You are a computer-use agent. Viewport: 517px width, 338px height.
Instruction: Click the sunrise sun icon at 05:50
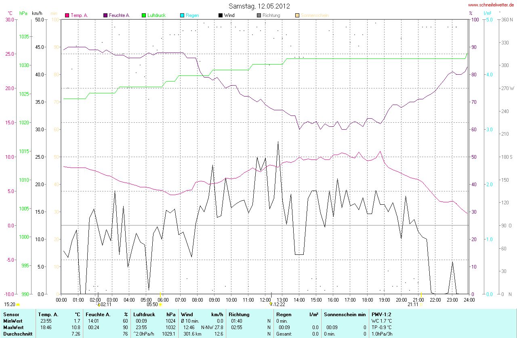pos(160,304)
